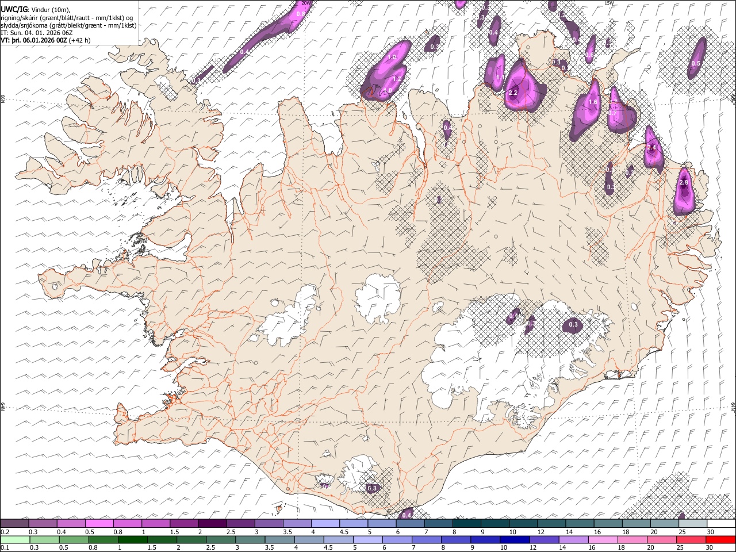736x552 pixels.
Task: Click the '15W' longitude label
Action: pyautogui.click(x=609, y=3)
